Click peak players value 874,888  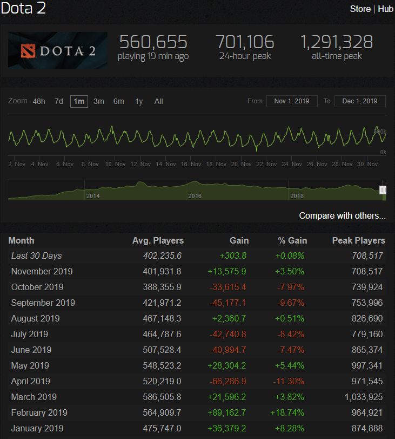(x=367, y=428)
